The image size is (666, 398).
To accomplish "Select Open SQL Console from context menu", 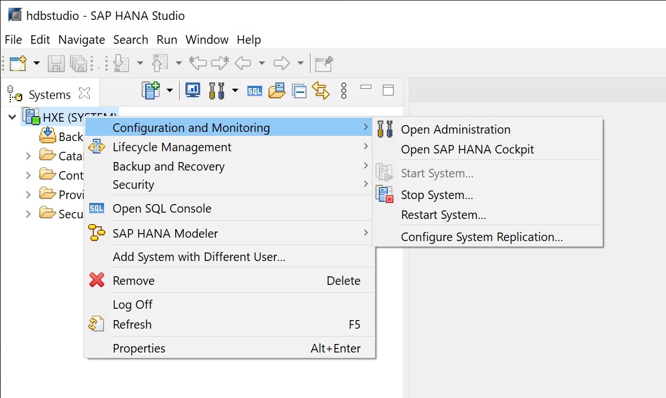I will pyautogui.click(x=162, y=209).
